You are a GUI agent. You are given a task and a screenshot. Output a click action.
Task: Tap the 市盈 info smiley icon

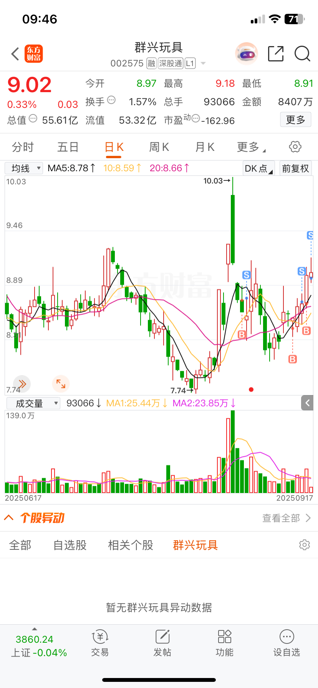pos(195,119)
